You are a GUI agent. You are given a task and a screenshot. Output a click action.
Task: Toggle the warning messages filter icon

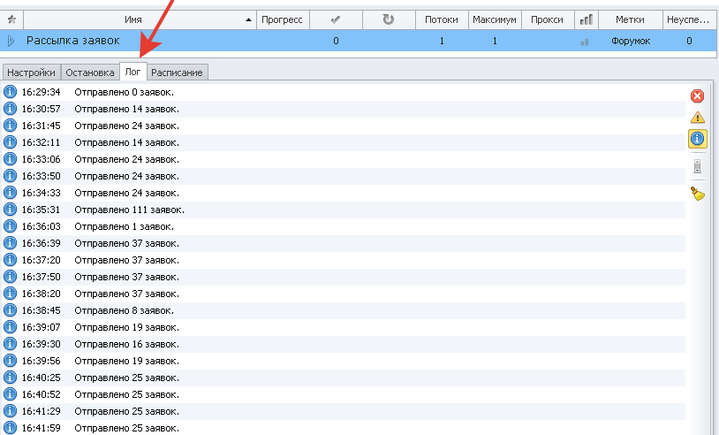pyautogui.click(x=697, y=118)
